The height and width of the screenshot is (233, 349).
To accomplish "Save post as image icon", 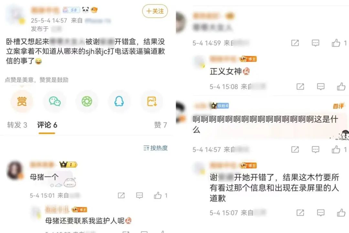I will 152,101.
